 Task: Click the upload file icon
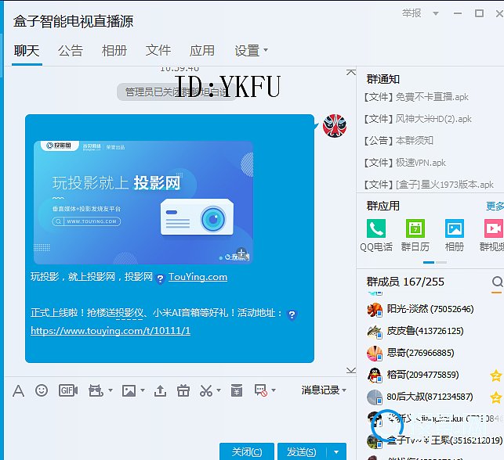pos(160,390)
